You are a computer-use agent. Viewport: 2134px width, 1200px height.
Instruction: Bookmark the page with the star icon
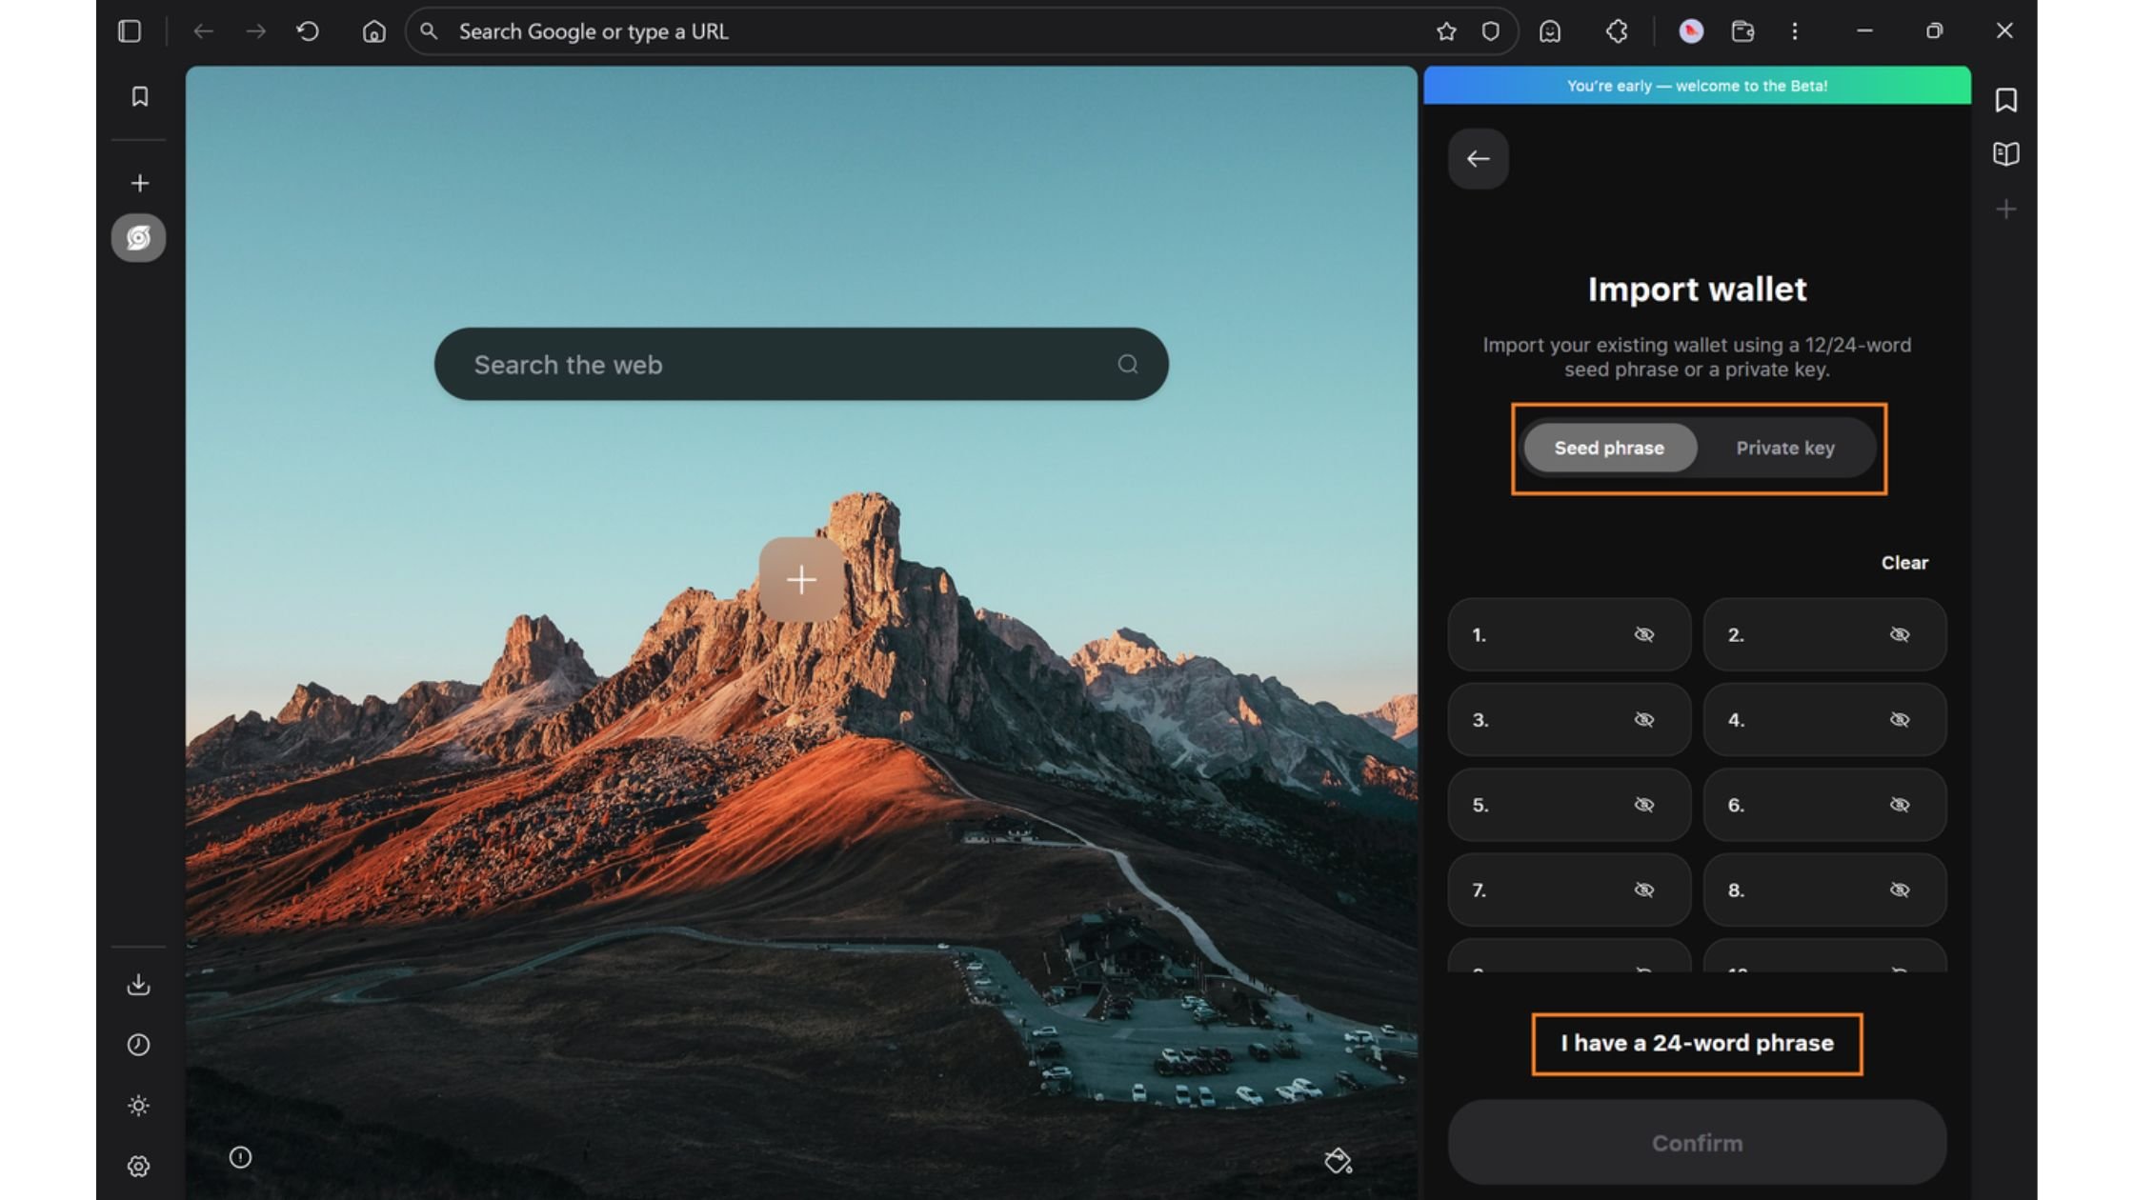click(x=1447, y=31)
